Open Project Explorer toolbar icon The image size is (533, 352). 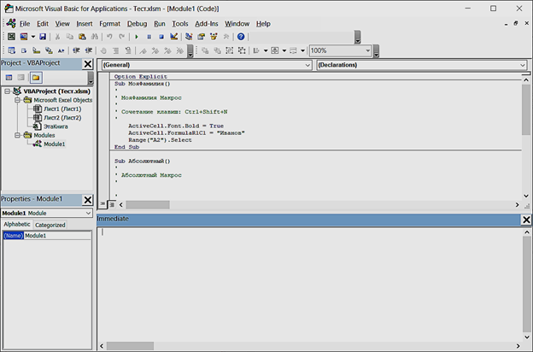point(189,37)
